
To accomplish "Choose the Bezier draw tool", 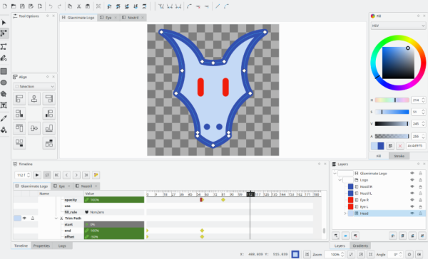I will pos(4,46).
